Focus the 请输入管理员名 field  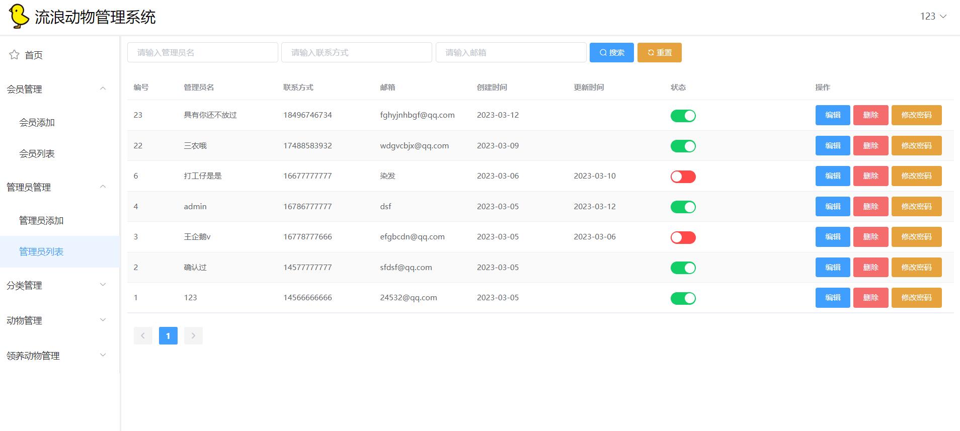[x=203, y=52]
